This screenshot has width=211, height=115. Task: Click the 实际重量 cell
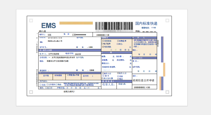click(x=59, y=77)
